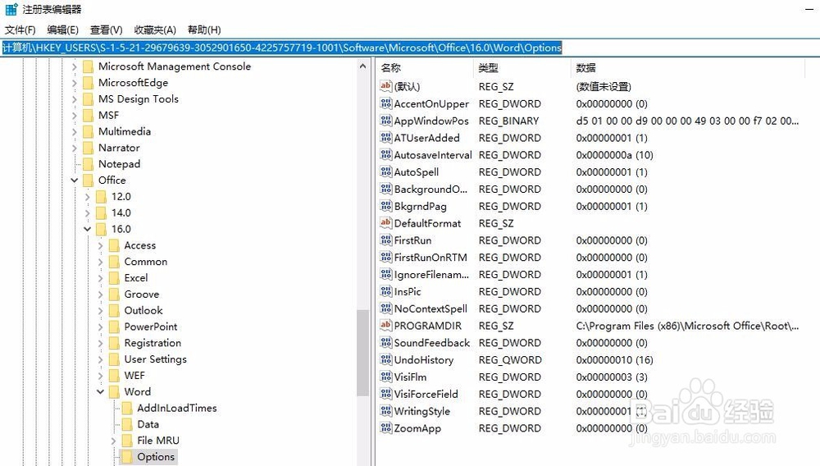This screenshot has width=820, height=466.
Task: Click the AutosaveInterval value icon
Action: click(386, 154)
